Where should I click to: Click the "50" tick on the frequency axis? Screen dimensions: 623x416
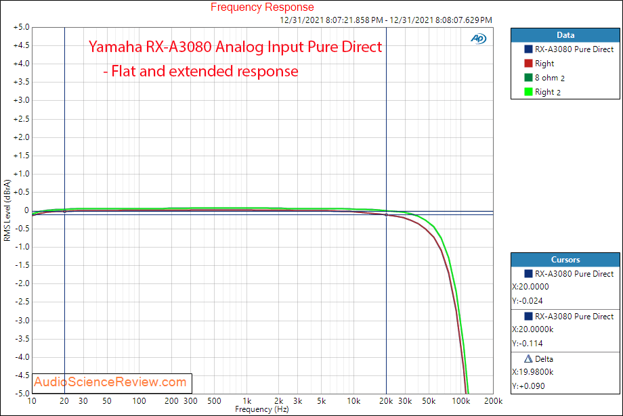pos(107,401)
